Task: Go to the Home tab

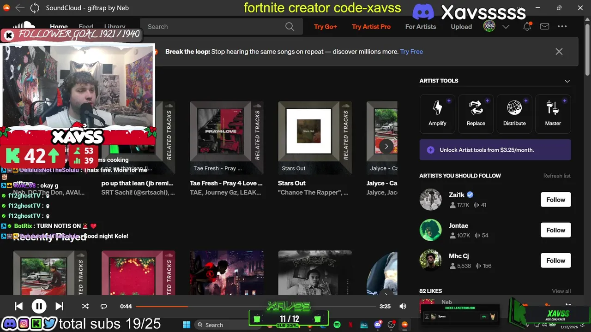Action: tap(59, 26)
